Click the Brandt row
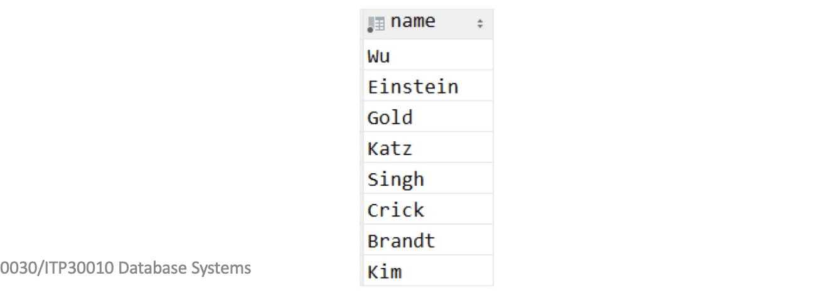The height and width of the screenshot is (300, 822). (x=428, y=240)
